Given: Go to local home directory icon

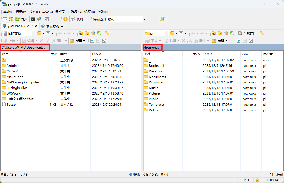Looking at the screenshot, I should [x=93, y=33].
